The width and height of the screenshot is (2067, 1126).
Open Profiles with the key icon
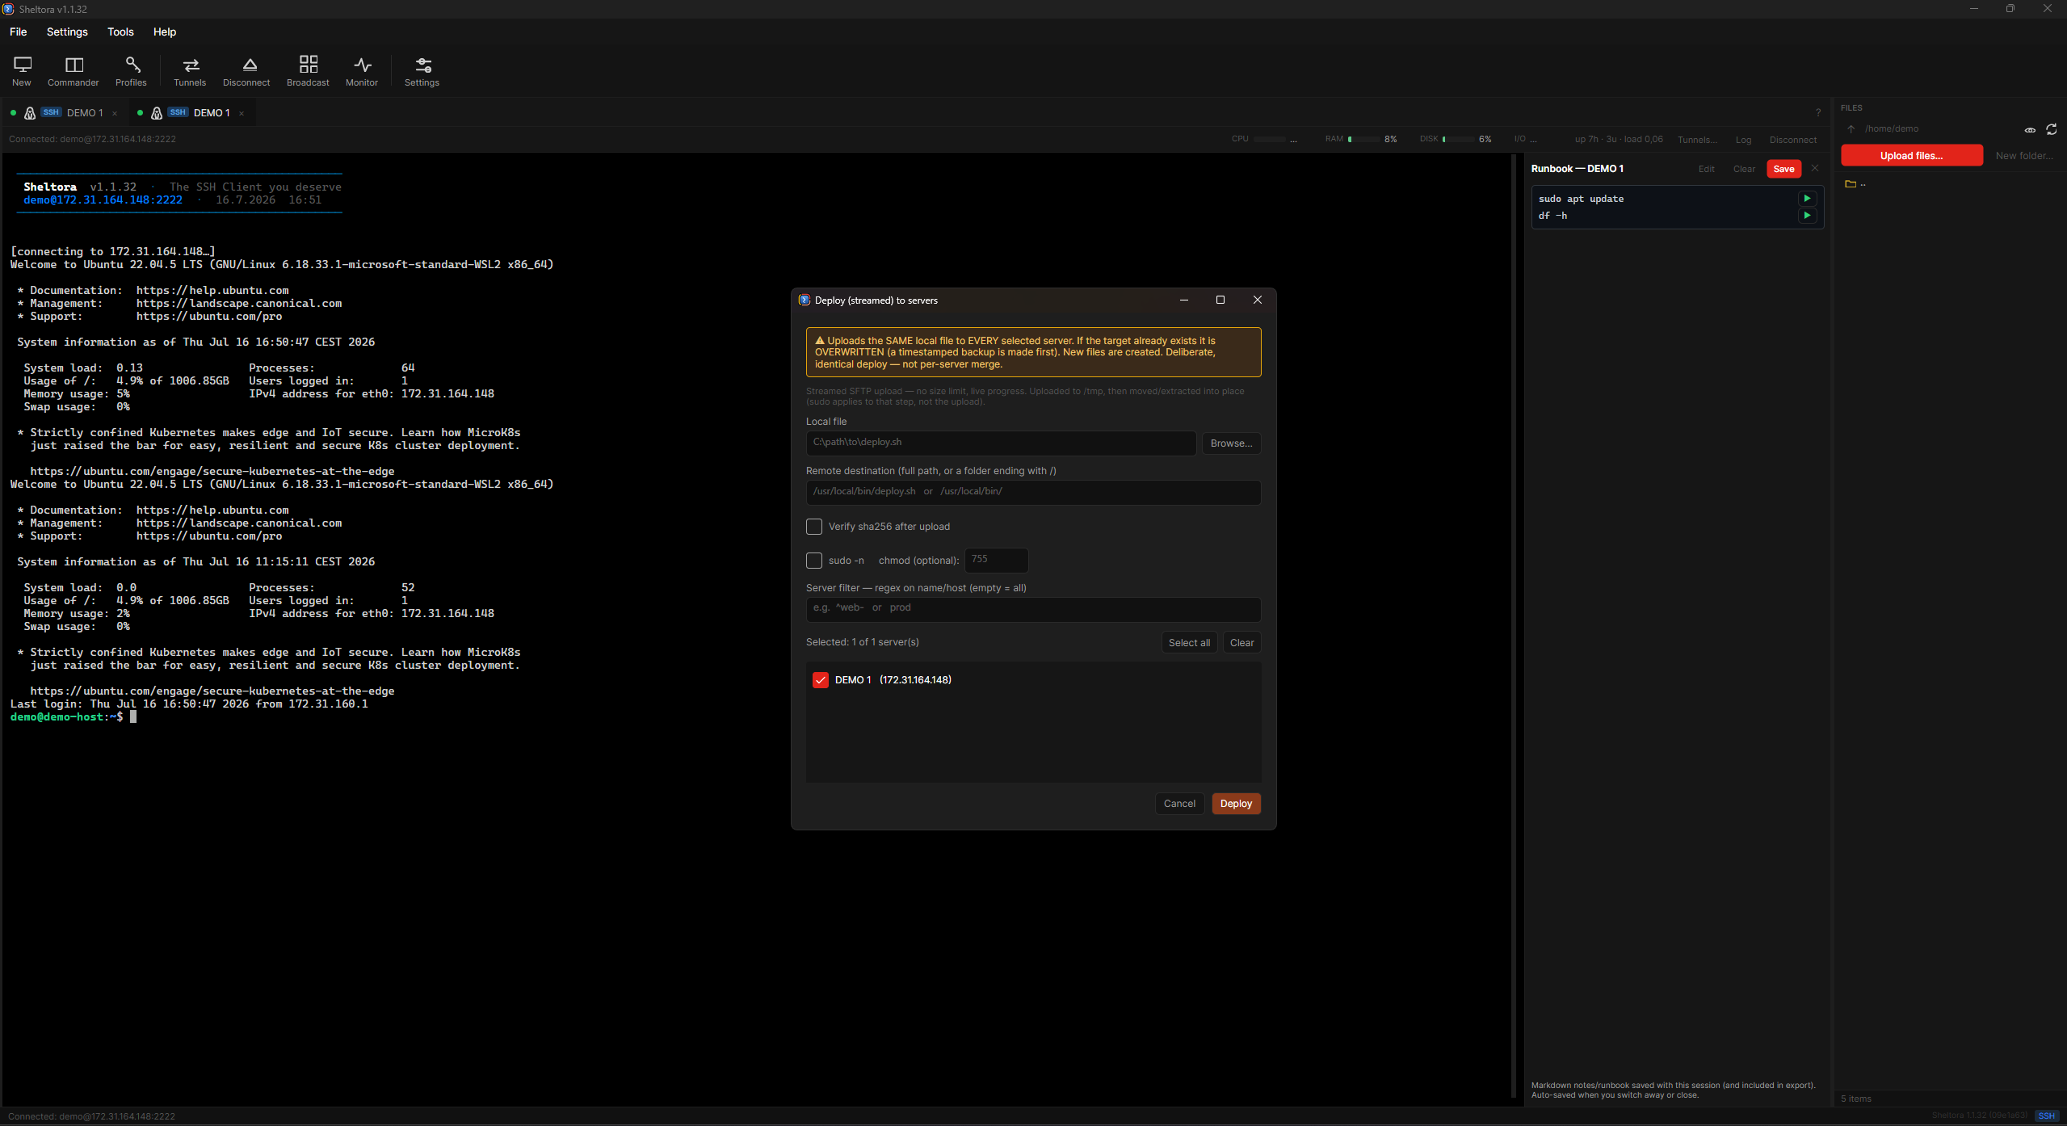coord(131,71)
